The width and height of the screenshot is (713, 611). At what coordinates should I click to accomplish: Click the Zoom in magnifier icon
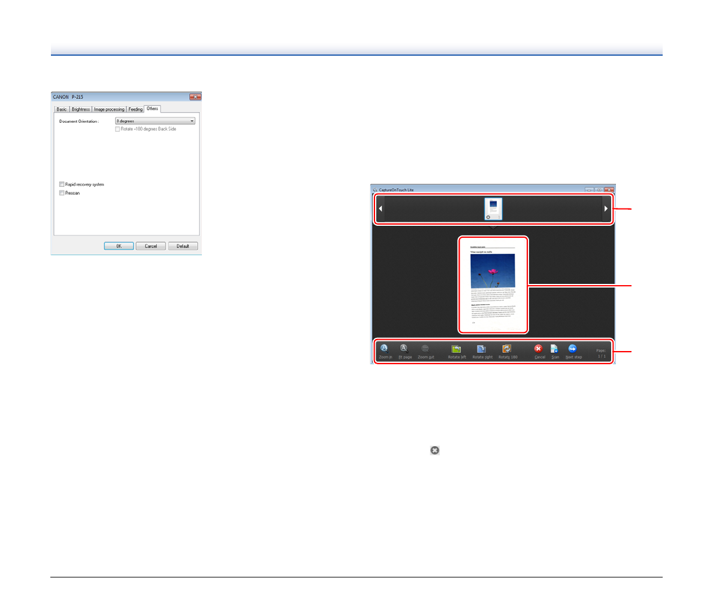tap(385, 349)
